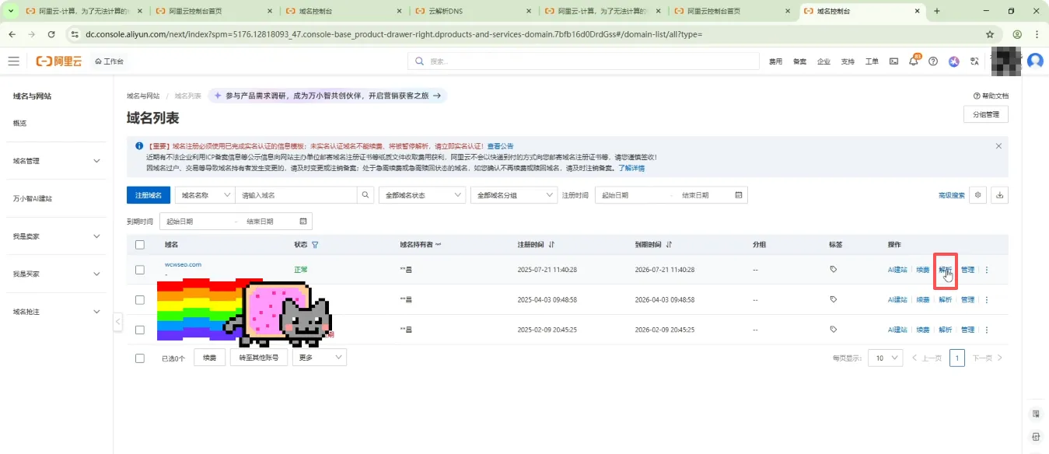Open column settings gear icon
Image resolution: width=1049 pixels, height=454 pixels.
[978, 195]
